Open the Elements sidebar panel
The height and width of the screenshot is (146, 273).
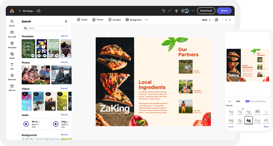tap(12, 77)
